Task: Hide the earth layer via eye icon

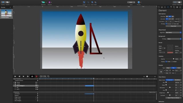Action: (36, 89)
